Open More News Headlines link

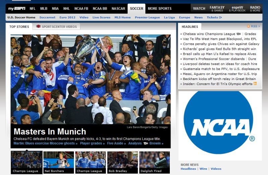tap(188, 169)
